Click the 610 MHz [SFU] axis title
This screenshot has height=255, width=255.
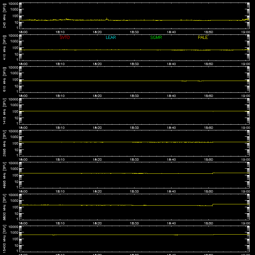(4, 79)
